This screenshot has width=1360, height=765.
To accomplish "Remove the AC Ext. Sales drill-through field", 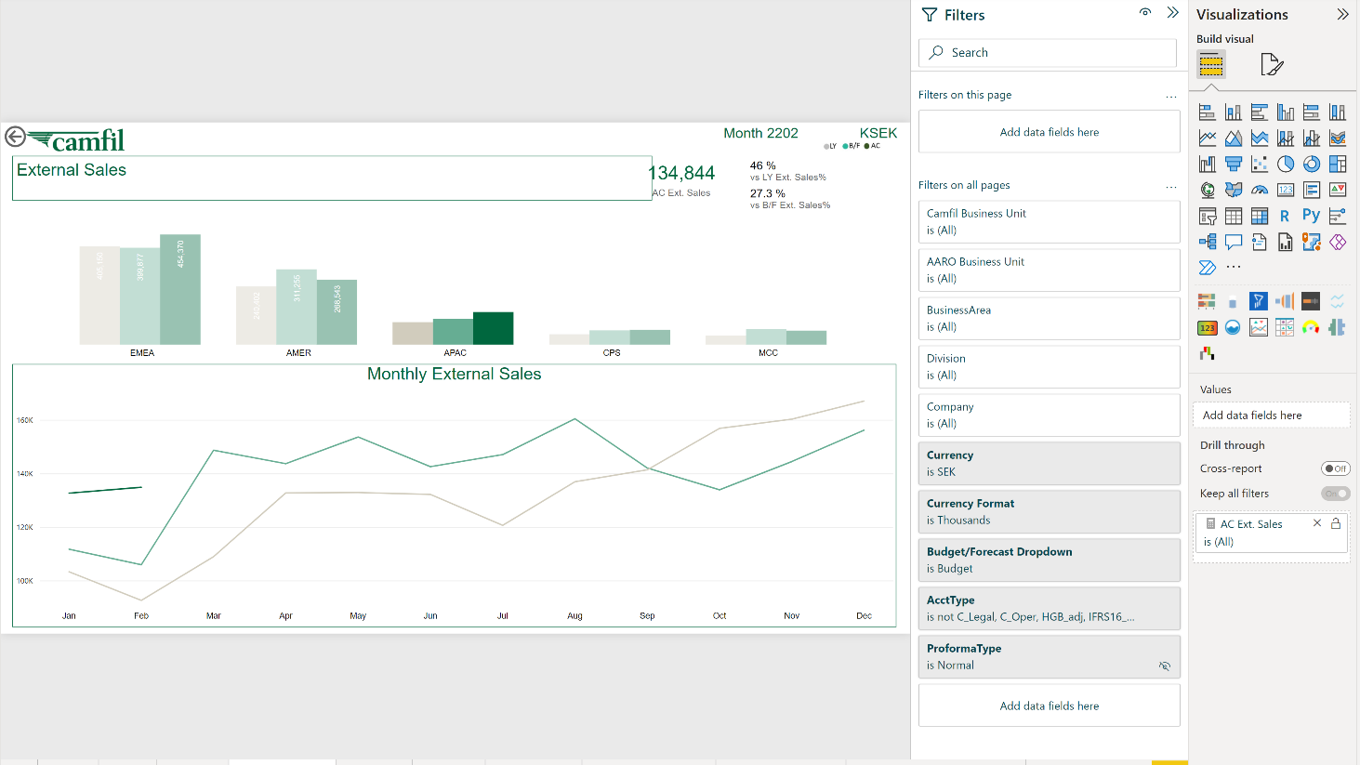I will click(x=1317, y=523).
